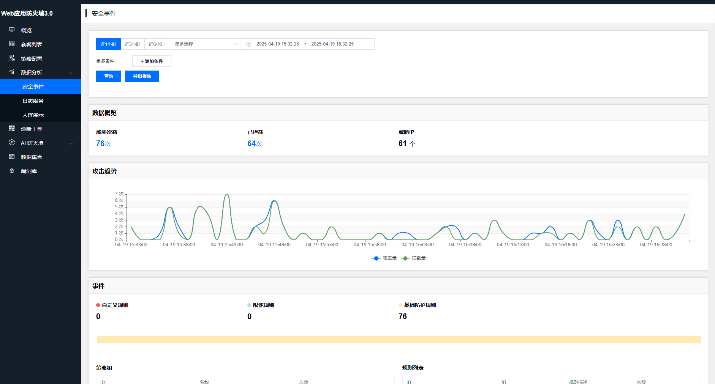Click the yellow 基础防护规则 proportion bar
The image size is (715, 384).
(x=399, y=340)
